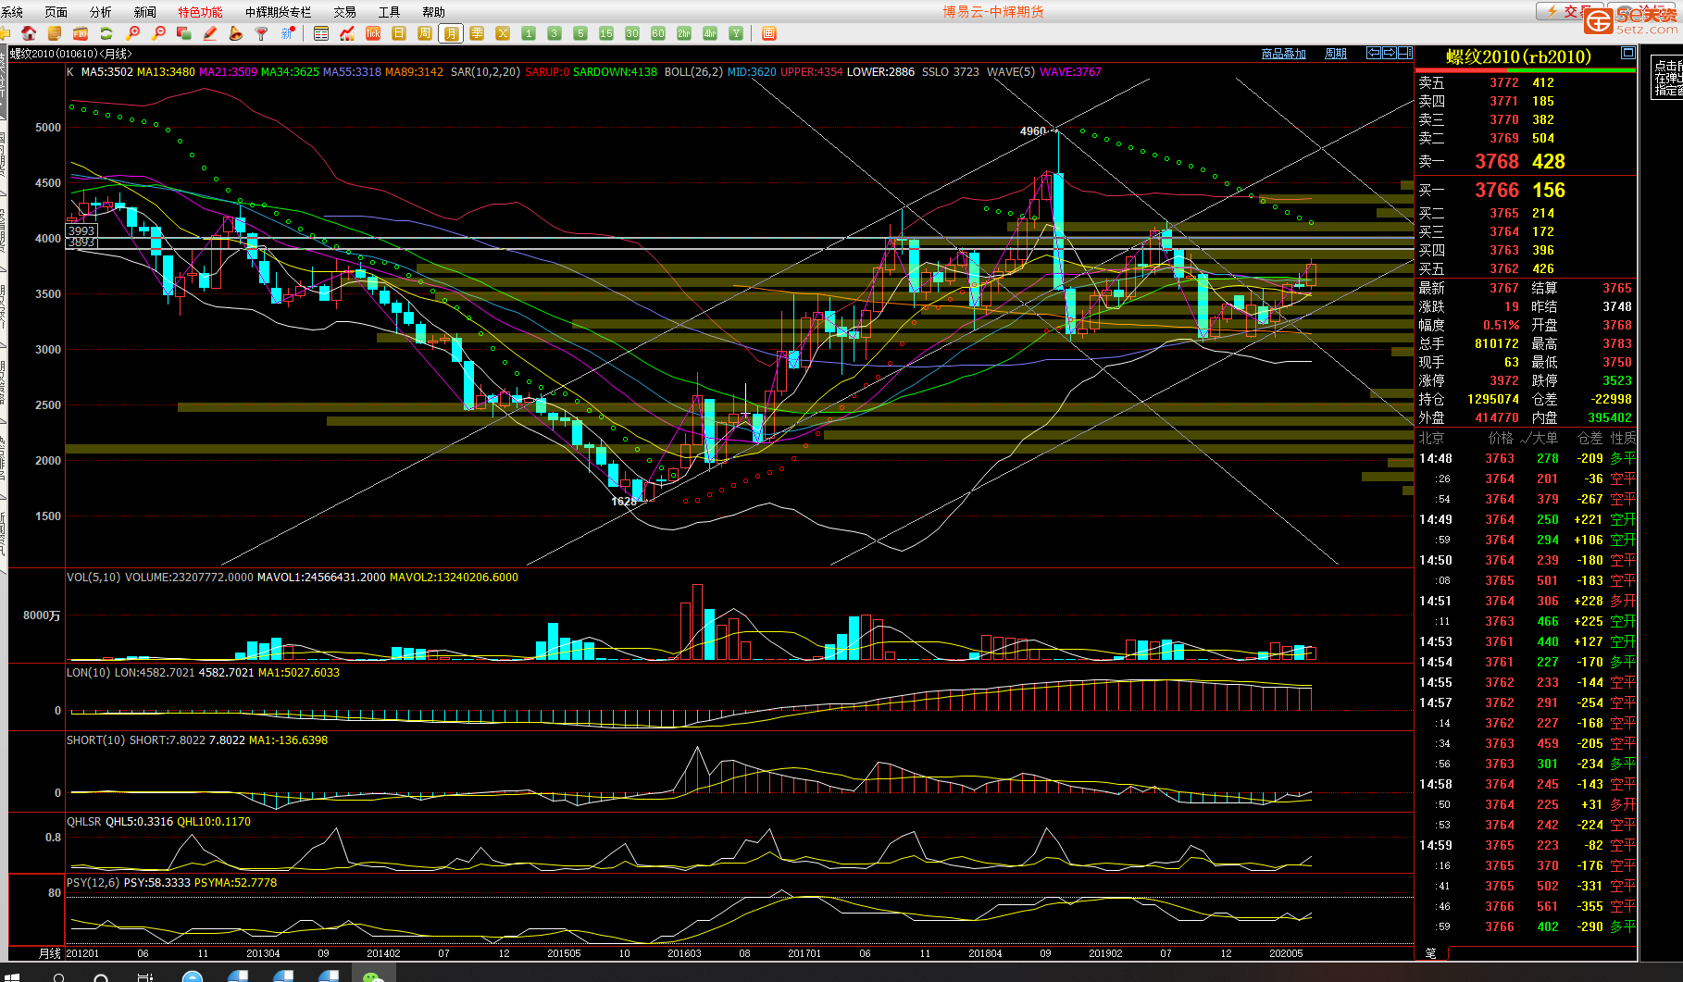1683x982 pixels.
Task: Toggle the side panel layout icon
Action: point(1404,53)
